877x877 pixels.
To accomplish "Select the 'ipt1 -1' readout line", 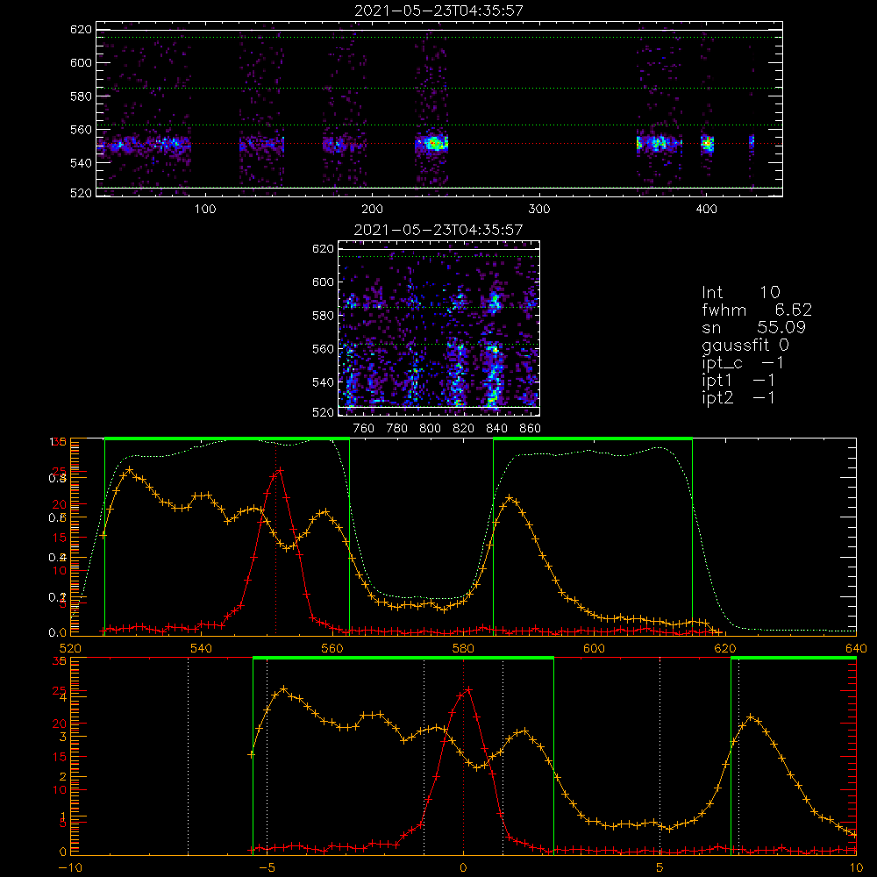I will pyautogui.click(x=738, y=381).
